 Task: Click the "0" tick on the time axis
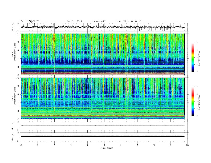[x=21, y=145]
